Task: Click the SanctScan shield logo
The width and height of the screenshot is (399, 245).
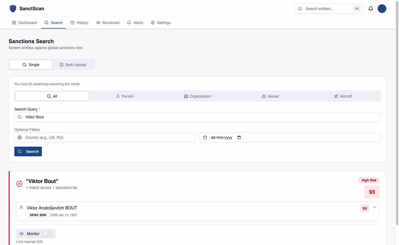Action: point(13,9)
